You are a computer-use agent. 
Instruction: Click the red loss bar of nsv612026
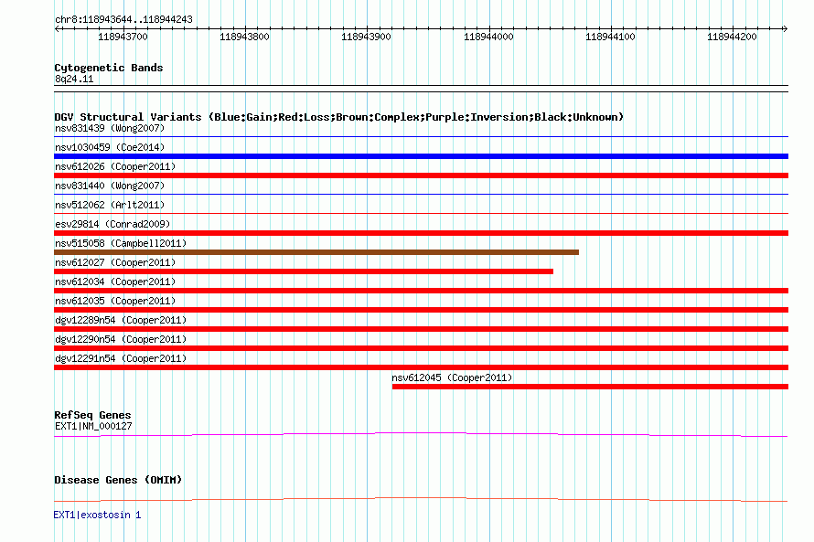click(x=421, y=175)
